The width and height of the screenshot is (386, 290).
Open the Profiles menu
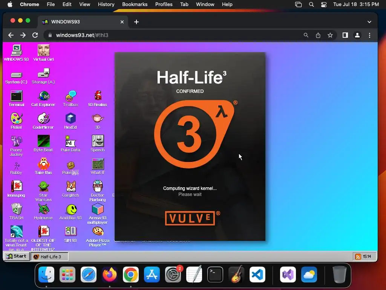164,4
